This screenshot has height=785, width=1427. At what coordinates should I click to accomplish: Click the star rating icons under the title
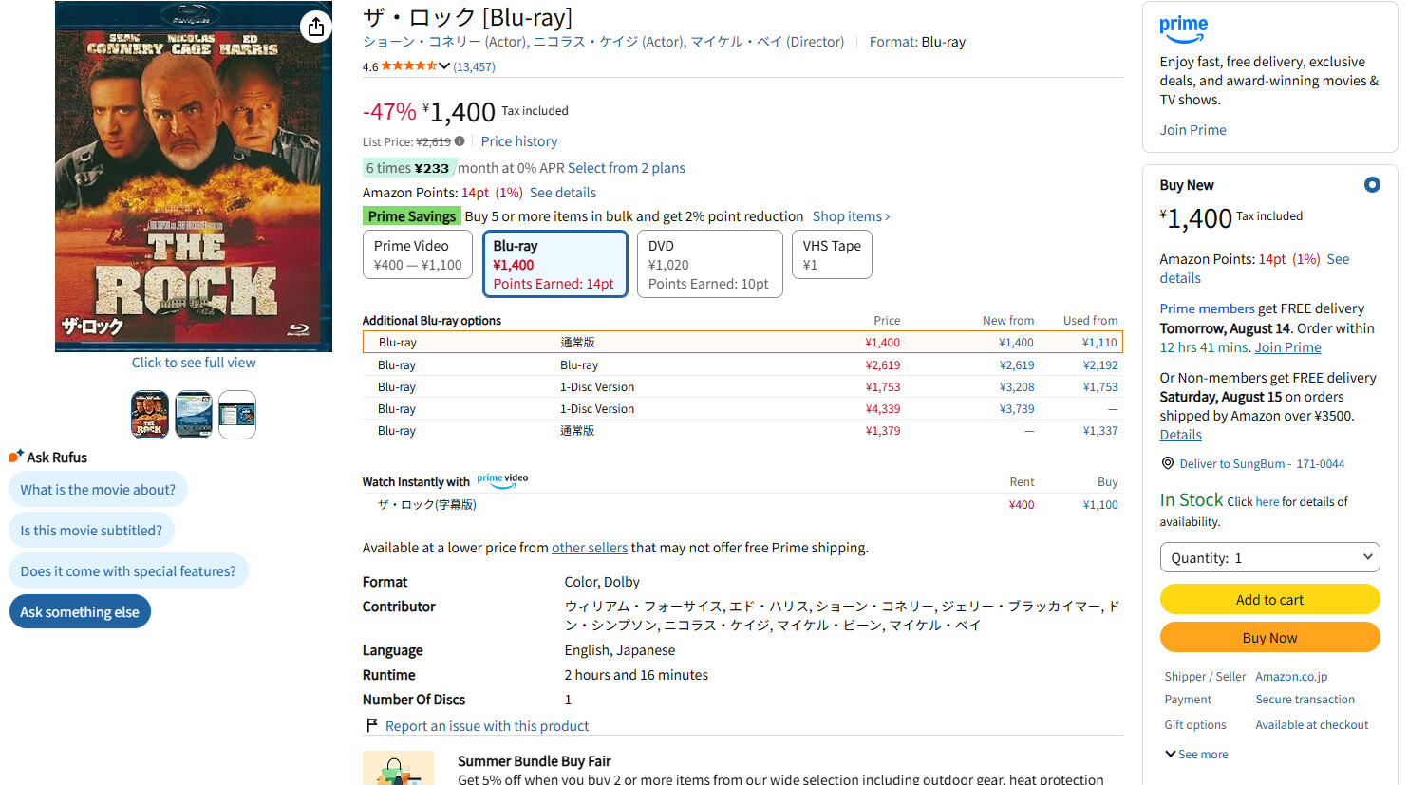pyautogui.click(x=408, y=65)
